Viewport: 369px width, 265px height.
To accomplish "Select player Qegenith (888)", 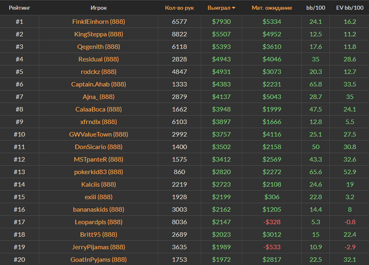I will [99, 47].
